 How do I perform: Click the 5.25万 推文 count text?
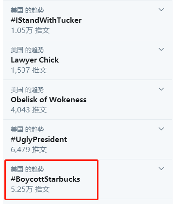pos(30,189)
